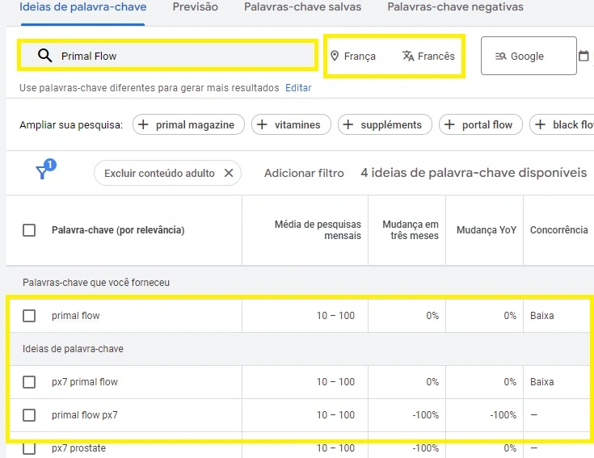Screen dimensions: 594x458
Task: Check the 'primal flow px7' row
Action: 29,415
